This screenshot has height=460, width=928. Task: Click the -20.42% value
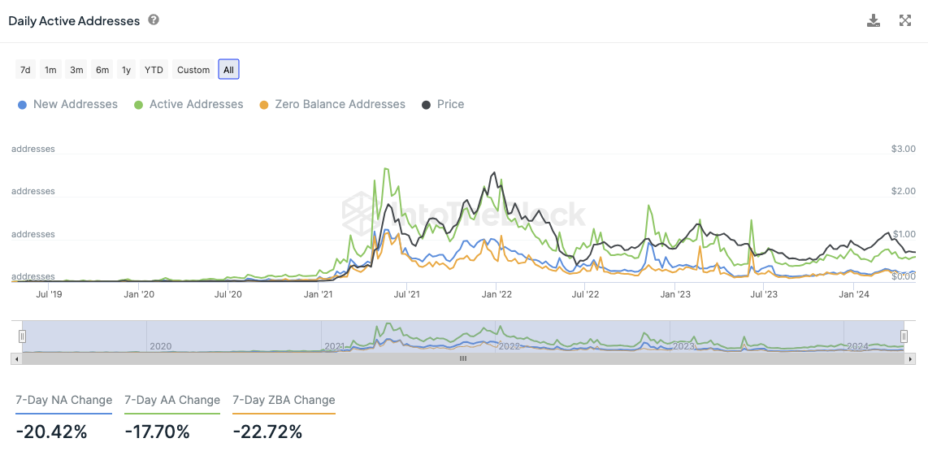(x=51, y=432)
